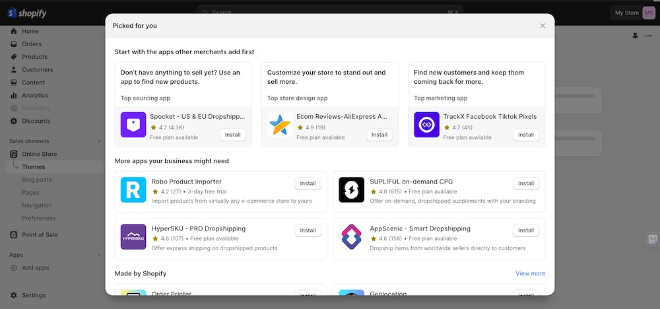Click the search field in the top bar
The height and width of the screenshot is (309, 660).
[329, 12]
